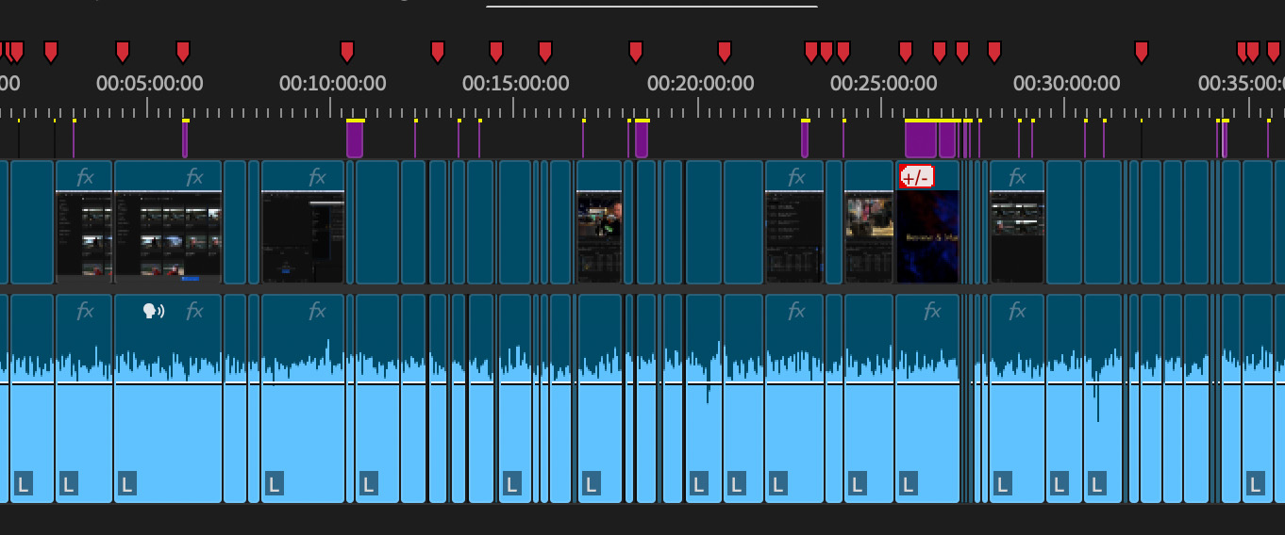This screenshot has height=535, width=1285.
Task: Click fx badge on video clip under 00:10:00:00
Action: click(x=317, y=176)
